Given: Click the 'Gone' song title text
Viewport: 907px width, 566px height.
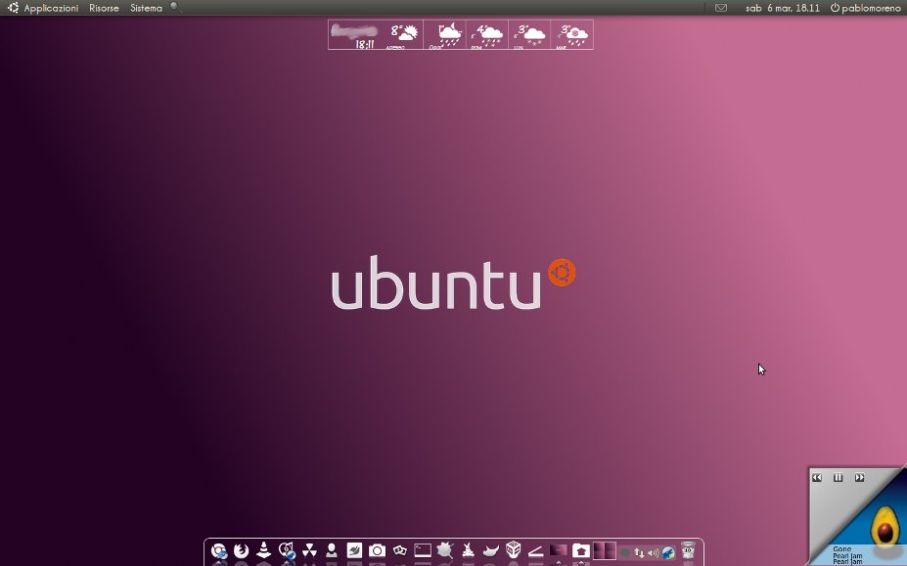Looking at the screenshot, I should 841,549.
